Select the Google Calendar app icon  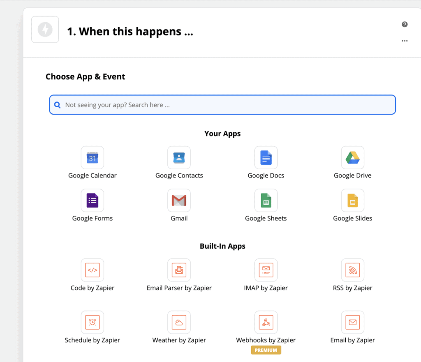(93, 158)
